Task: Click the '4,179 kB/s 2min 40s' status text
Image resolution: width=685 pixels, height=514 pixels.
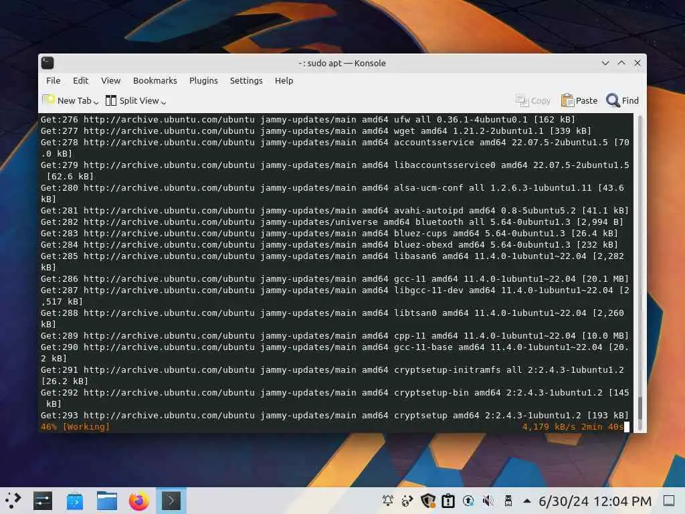Action: pos(573,426)
